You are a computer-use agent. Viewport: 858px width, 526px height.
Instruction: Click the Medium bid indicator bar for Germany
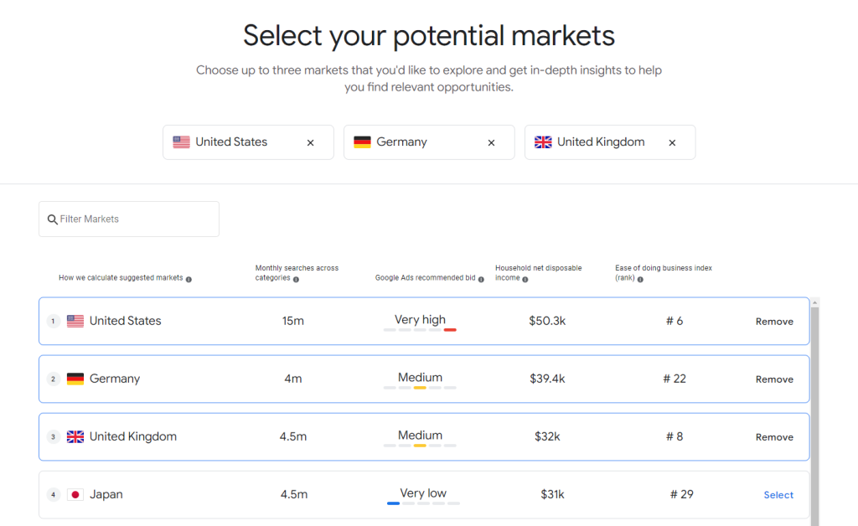(420, 388)
